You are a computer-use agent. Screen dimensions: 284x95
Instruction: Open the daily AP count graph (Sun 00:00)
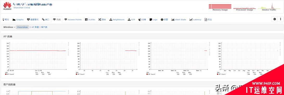[37, 59]
